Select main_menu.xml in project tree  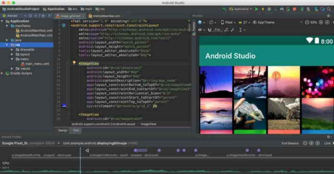tap(35, 64)
